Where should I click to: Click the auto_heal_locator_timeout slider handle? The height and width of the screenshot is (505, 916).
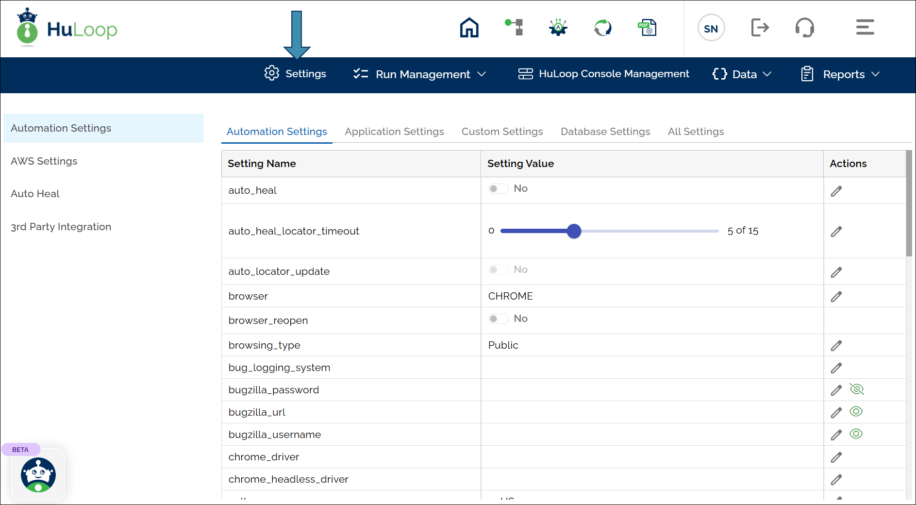pos(574,231)
